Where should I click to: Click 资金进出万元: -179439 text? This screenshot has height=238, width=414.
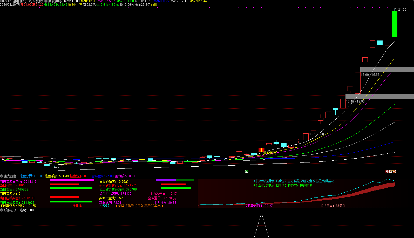click(x=116, y=194)
